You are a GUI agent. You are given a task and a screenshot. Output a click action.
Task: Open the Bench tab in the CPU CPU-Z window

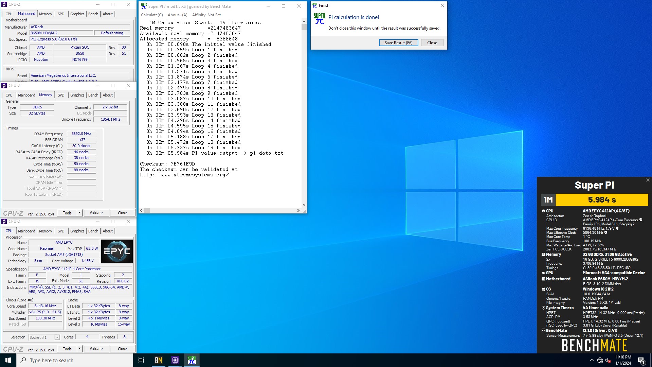[93, 231]
